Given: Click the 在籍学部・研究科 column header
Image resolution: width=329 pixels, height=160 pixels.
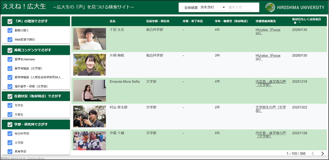Looking at the screenshot, I should (x=158, y=21).
